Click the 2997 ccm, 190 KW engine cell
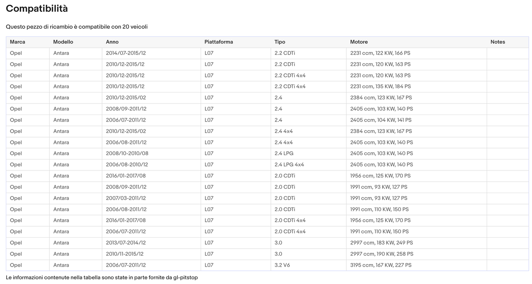Image resolution: width=532 pixels, height=284 pixels. pos(382,254)
